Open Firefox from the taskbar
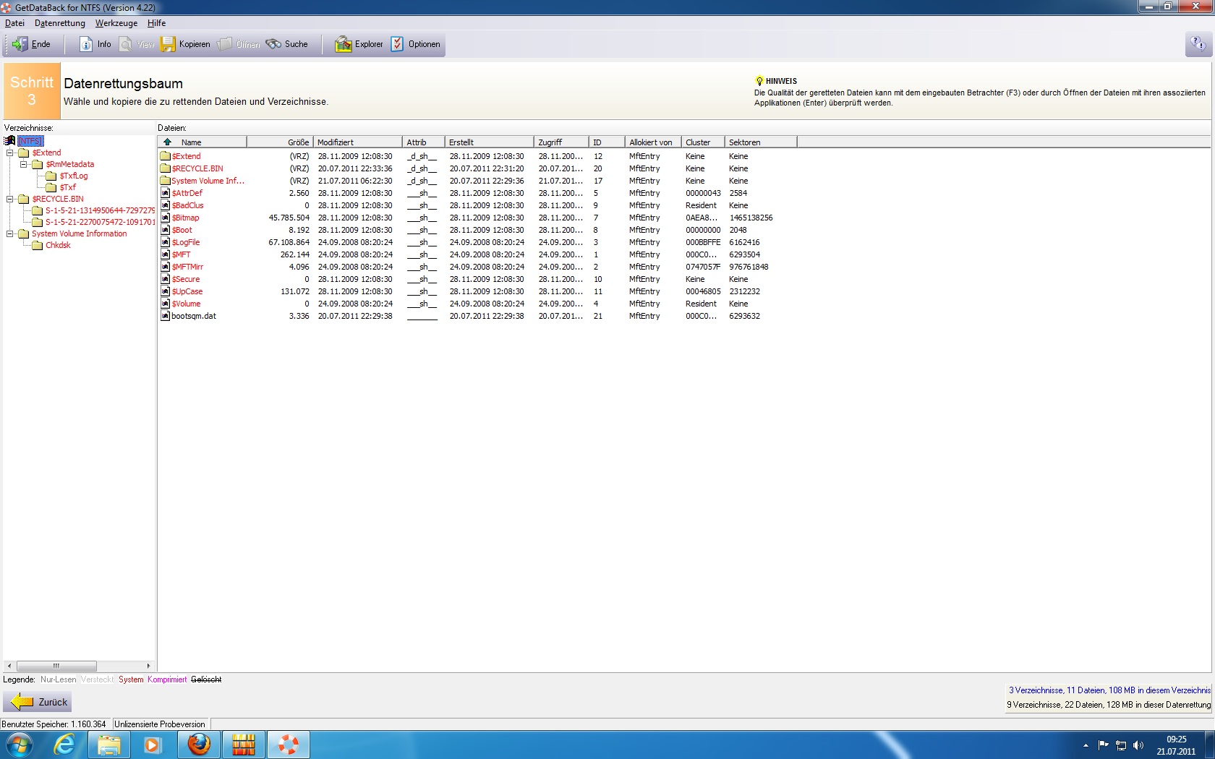Screen dimensions: 1215x759 (x=199, y=745)
